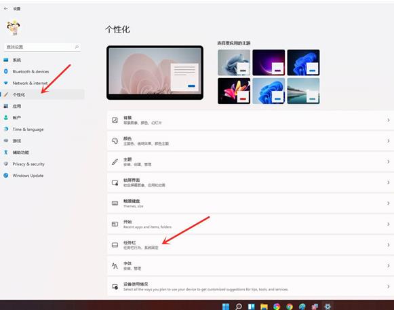Screen dimensions: 394x310
Task: Click the Fonts icon in the list
Action: click(x=115, y=266)
